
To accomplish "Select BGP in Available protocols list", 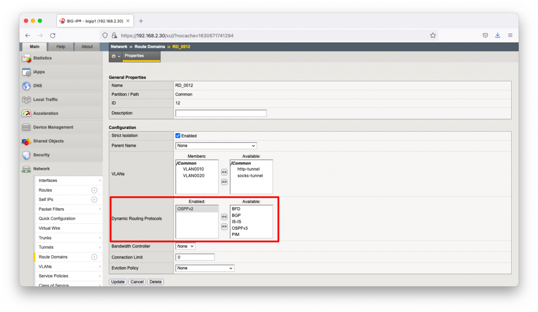I will 236,216.
